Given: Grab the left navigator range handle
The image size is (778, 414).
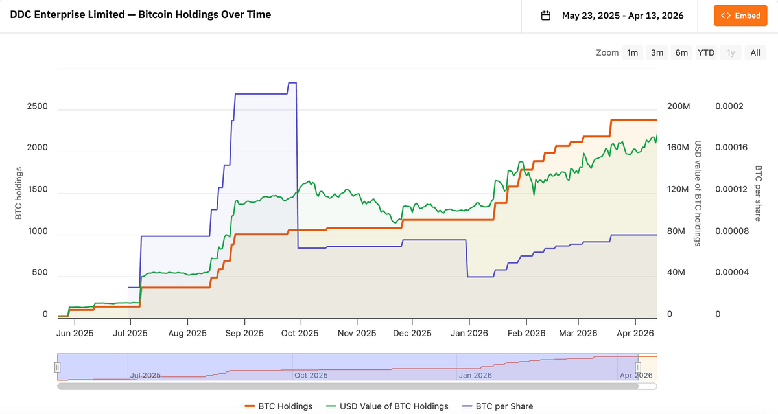Looking at the screenshot, I should click(x=58, y=367).
